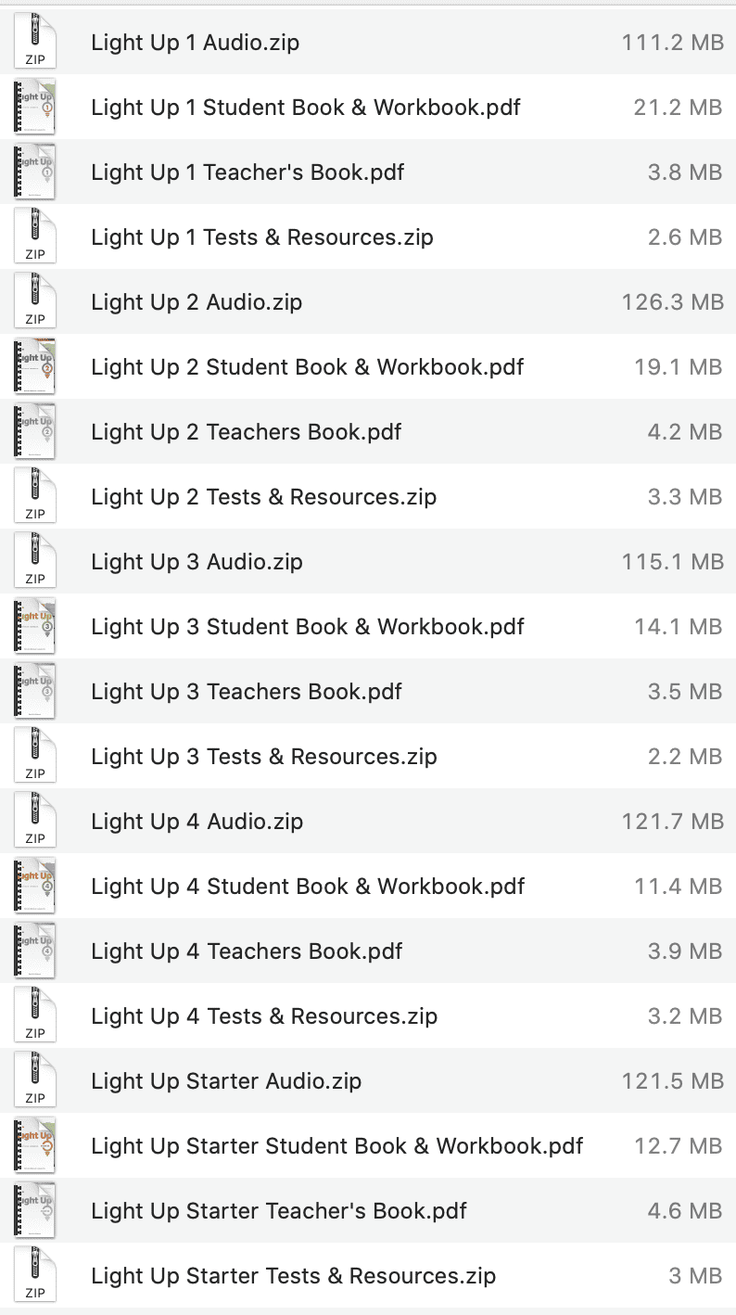
Task: Click the ZIP icon for Light Up 2 Audio
Action: (33, 301)
